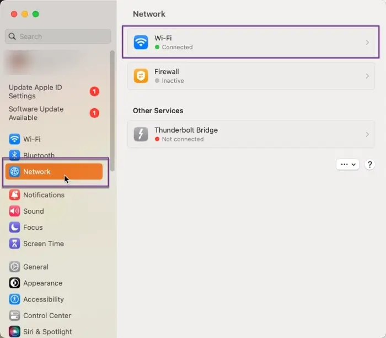Click the orange Firewall icon
Image resolution: width=386 pixels, height=338 pixels.
point(141,76)
